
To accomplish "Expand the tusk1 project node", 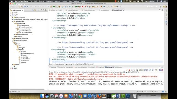I will click(11, 68).
